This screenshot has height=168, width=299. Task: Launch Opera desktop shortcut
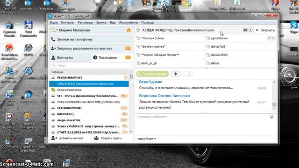pyautogui.click(x=275, y=5)
